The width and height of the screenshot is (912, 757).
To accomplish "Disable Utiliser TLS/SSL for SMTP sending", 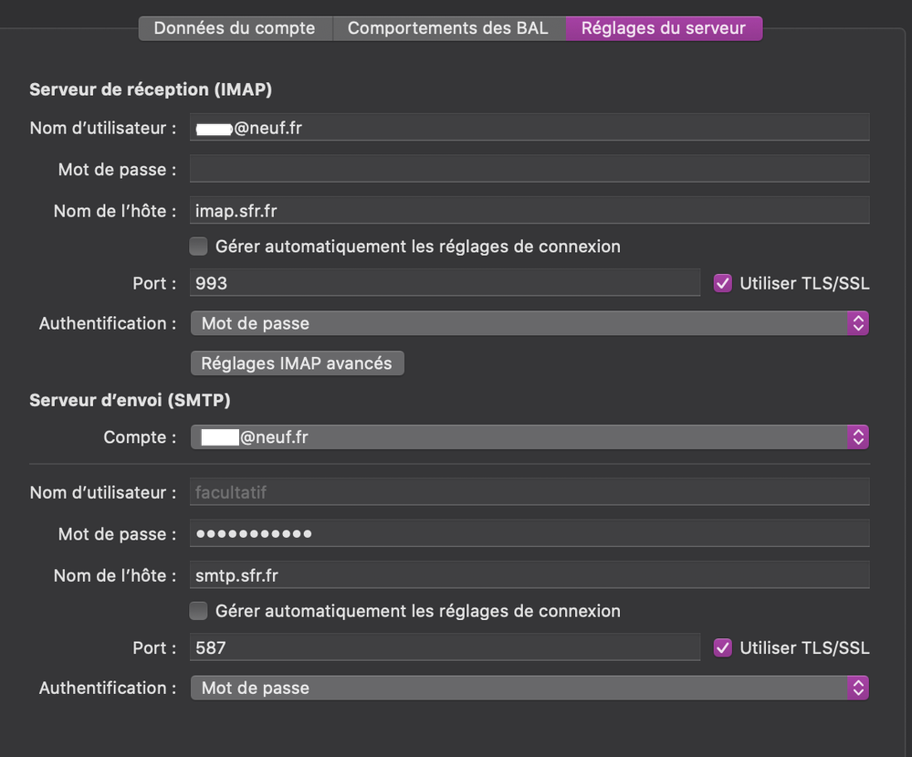I will 722,647.
